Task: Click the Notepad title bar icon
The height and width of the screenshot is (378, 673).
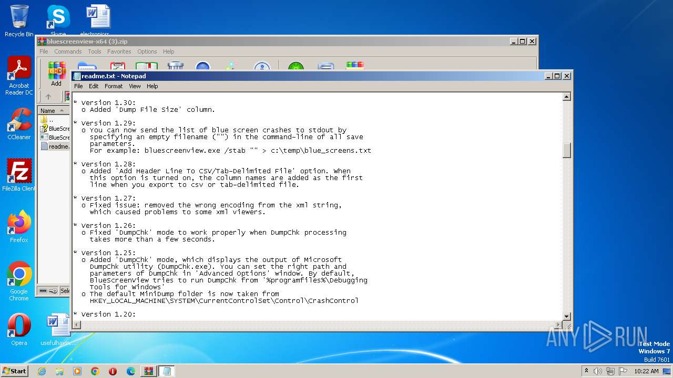Action: pyautogui.click(x=77, y=76)
